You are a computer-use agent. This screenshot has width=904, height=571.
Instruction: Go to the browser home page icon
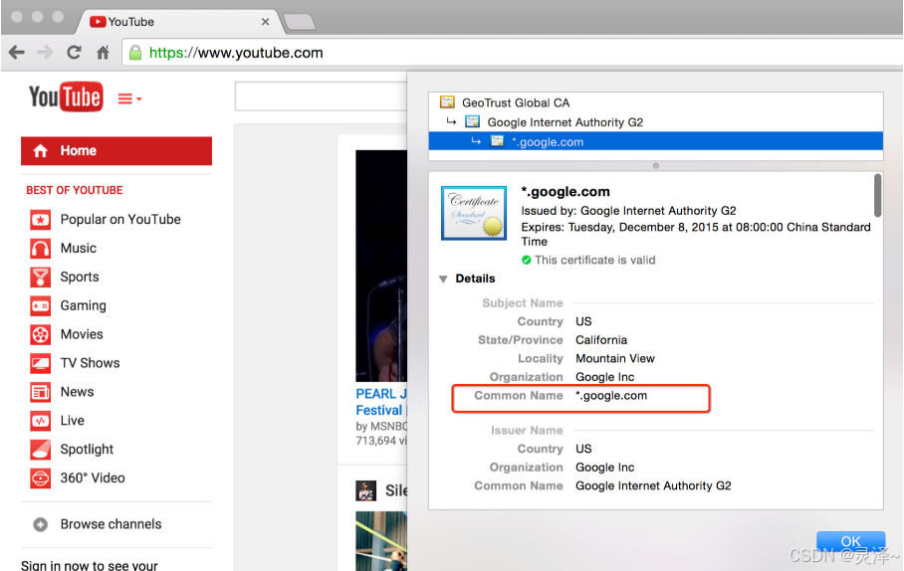(x=103, y=53)
